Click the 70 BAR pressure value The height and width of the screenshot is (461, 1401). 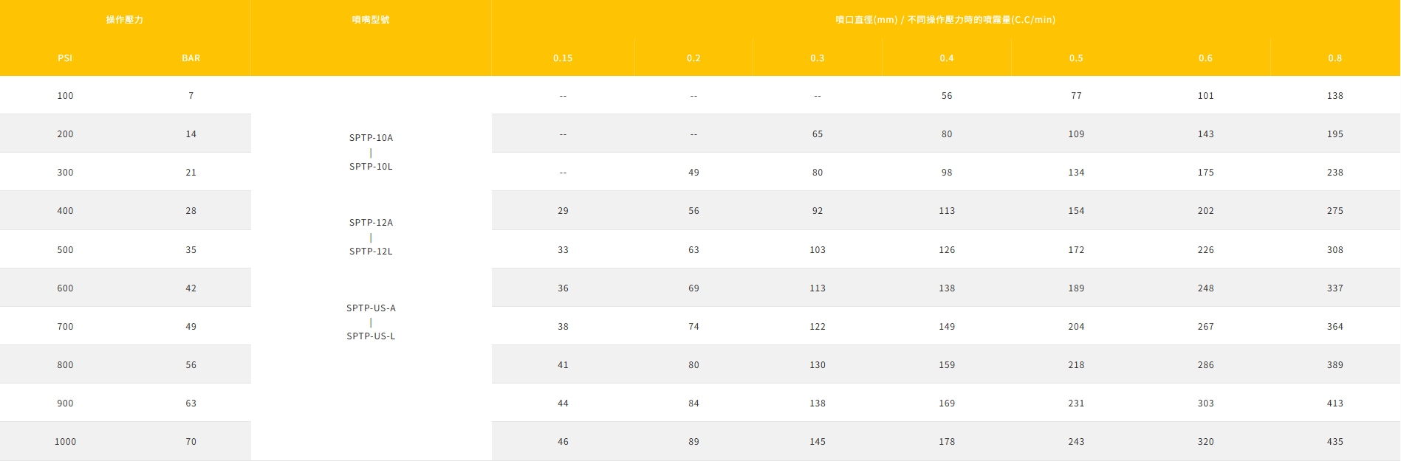191,442
